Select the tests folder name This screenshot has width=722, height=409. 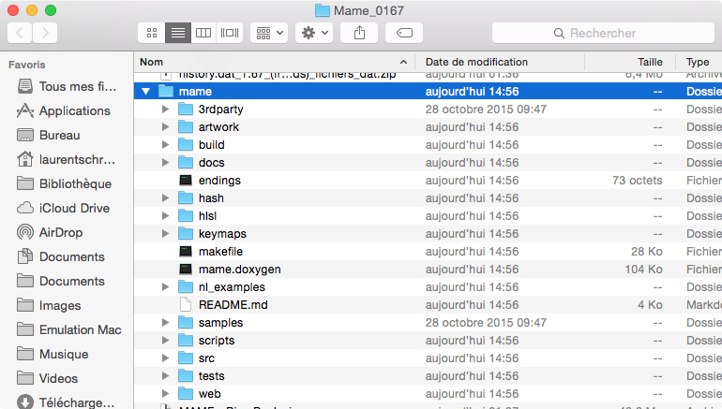(x=211, y=376)
